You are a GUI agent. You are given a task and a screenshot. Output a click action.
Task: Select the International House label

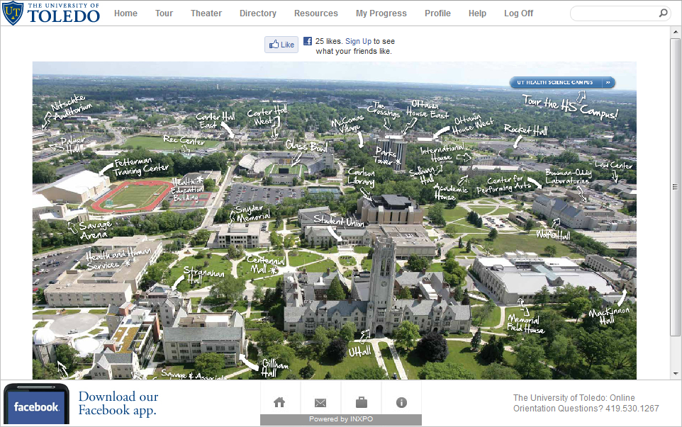coord(442,152)
